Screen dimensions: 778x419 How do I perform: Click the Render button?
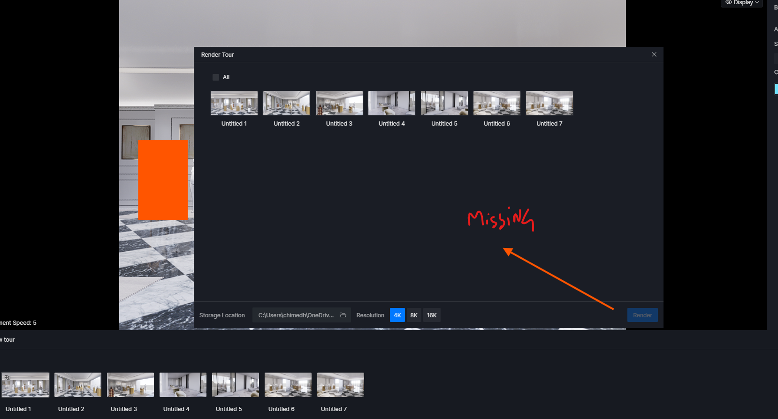(x=642, y=315)
